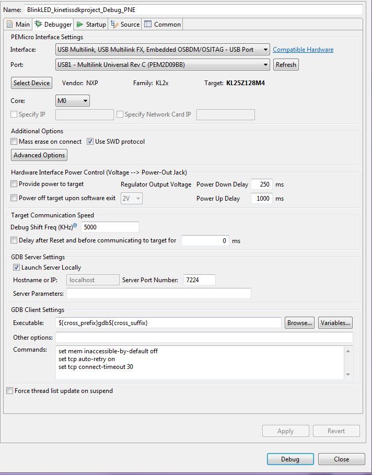
Task: Toggle Specify Network Card IP checkbox
Action: (x=120, y=114)
